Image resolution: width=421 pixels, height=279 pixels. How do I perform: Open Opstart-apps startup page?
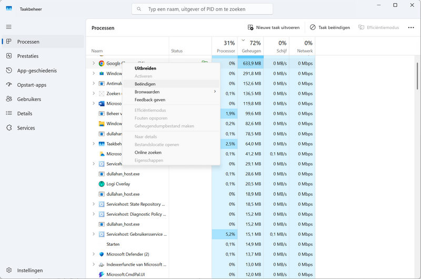click(x=32, y=85)
